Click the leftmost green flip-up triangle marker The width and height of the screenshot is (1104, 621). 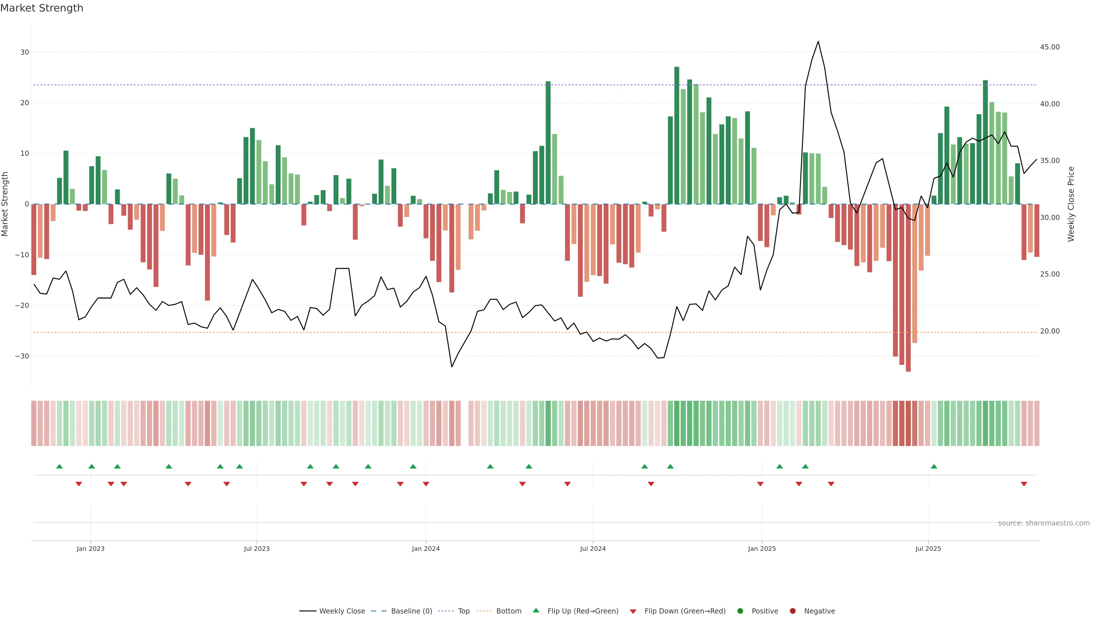tap(60, 466)
